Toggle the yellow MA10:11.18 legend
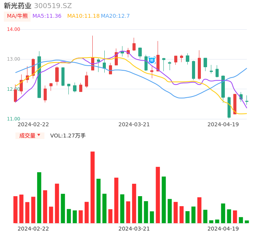Viewport: 265px width, 234px height. click(83, 16)
